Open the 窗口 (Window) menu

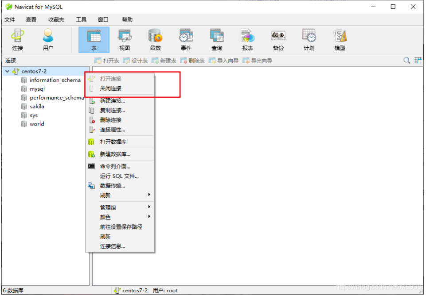[x=103, y=19]
